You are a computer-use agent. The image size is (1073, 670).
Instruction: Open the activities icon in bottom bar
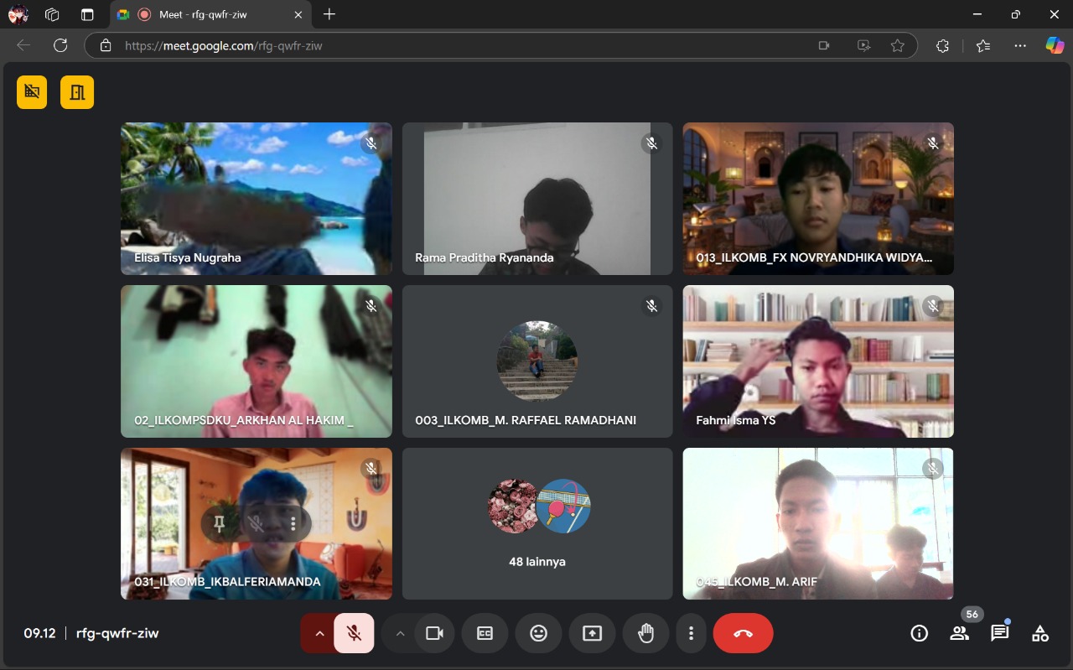pyautogui.click(x=1039, y=633)
